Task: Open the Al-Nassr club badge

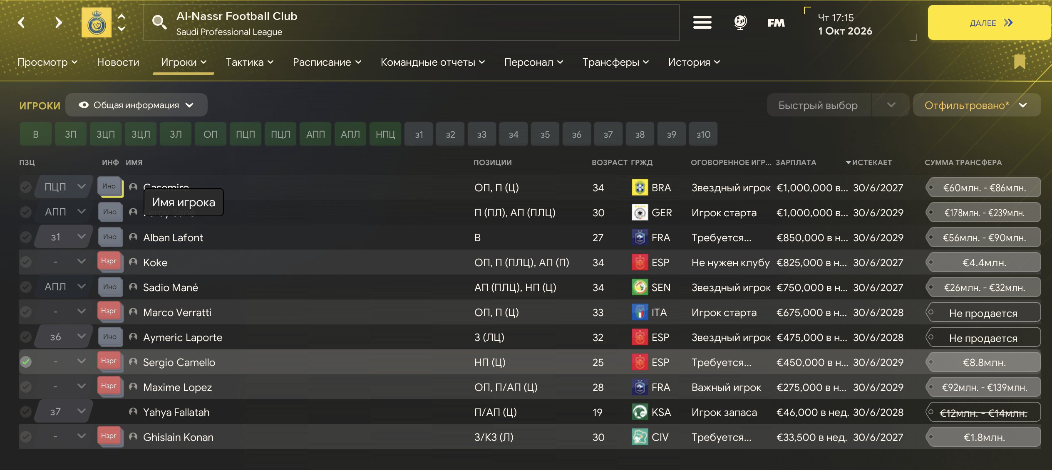Action: pos(97,22)
